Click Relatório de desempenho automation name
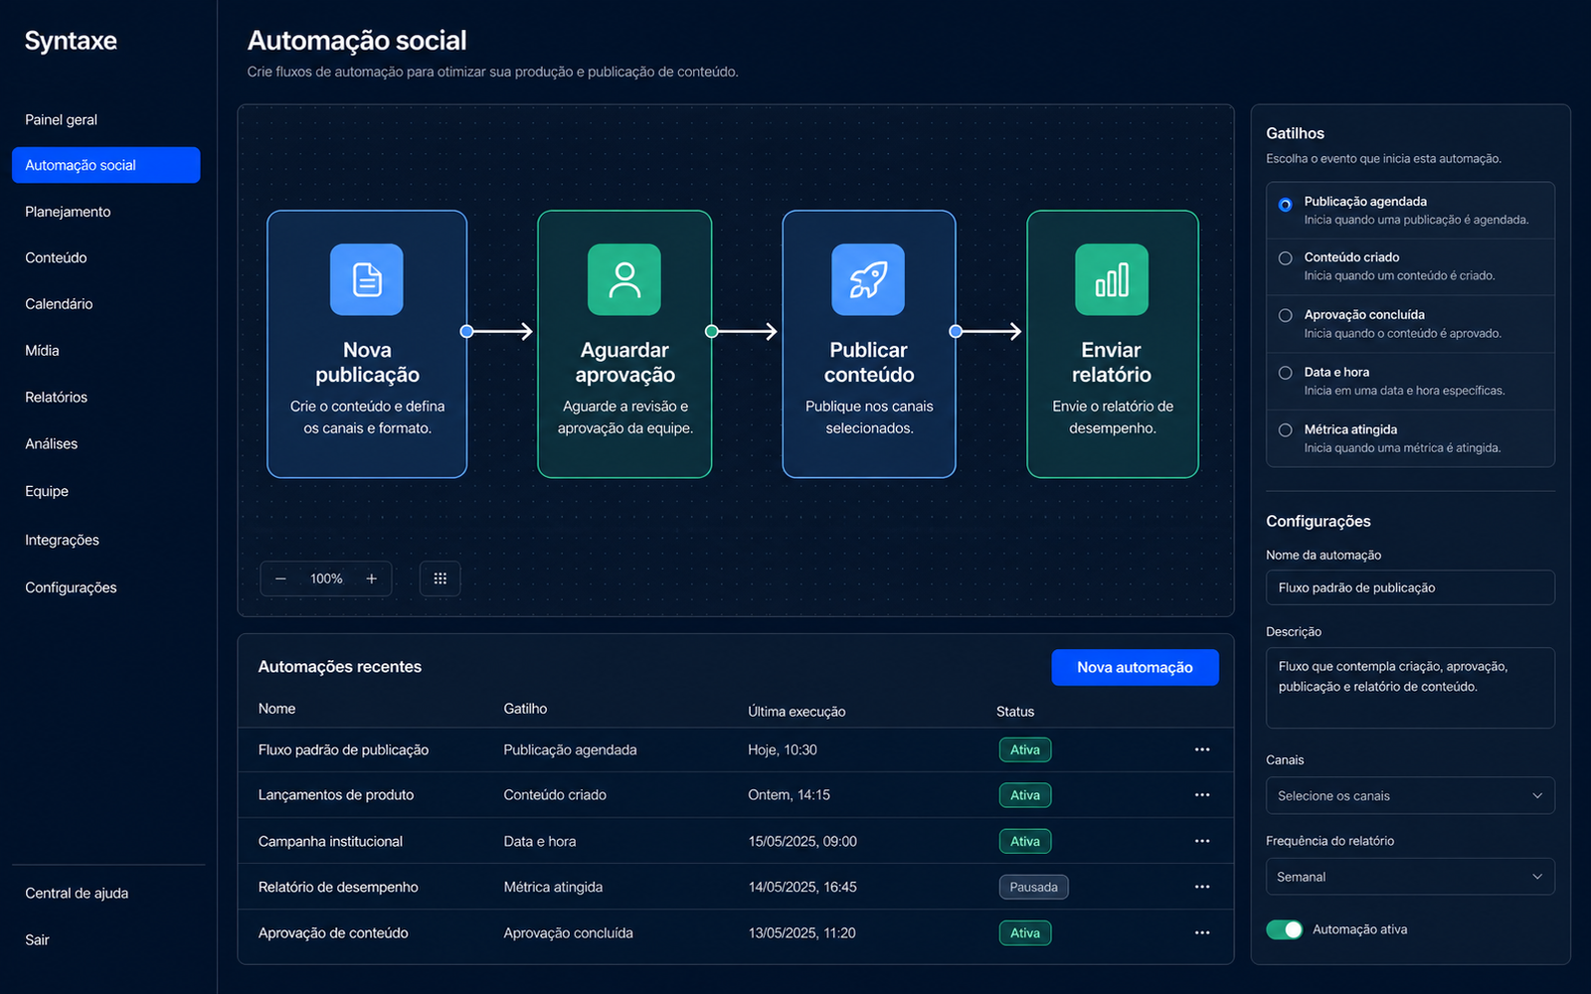The width and height of the screenshot is (1591, 994). pos(338,887)
